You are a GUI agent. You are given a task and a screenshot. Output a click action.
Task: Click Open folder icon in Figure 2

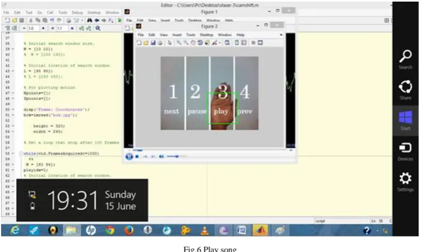[146, 43]
